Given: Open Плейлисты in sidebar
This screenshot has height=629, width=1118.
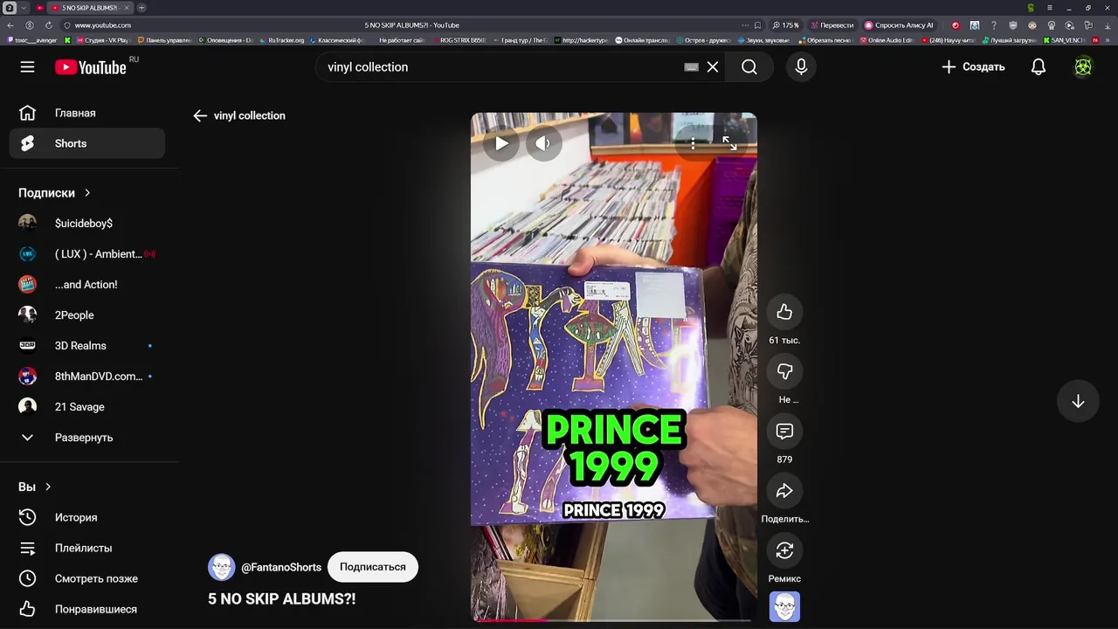Looking at the screenshot, I should pyautogui.click(x=86, y=548).
